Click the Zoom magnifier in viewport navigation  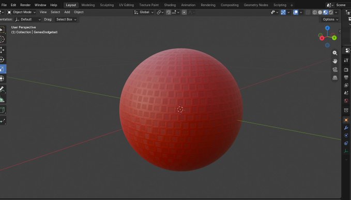point(335,53)
